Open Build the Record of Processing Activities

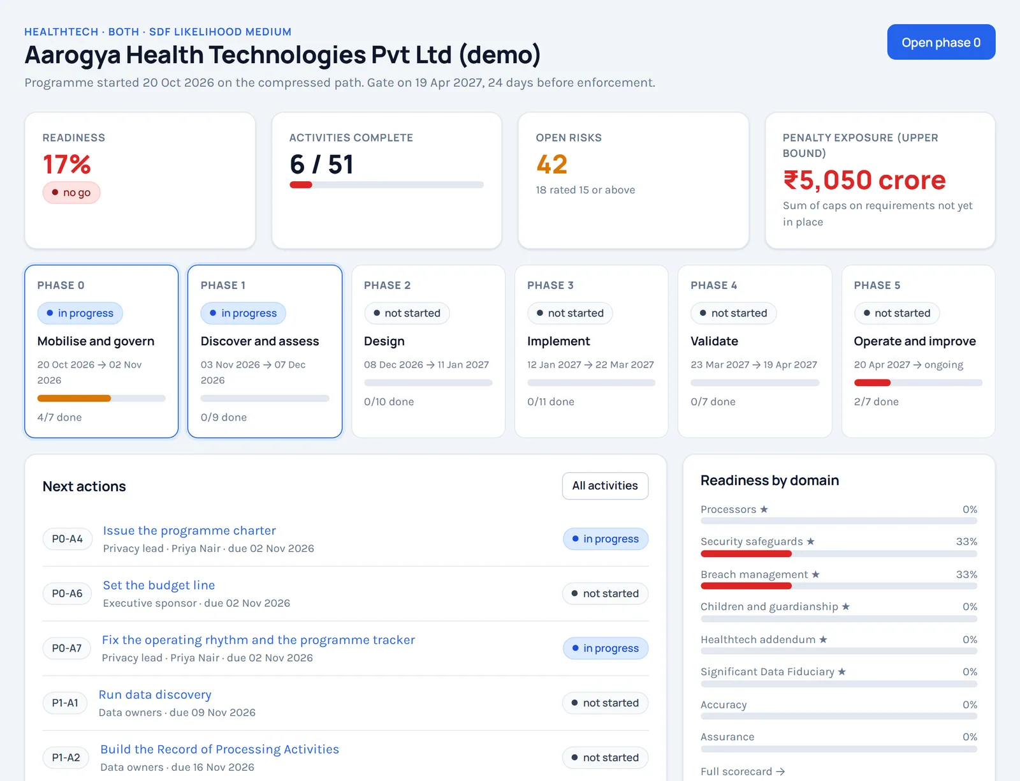219,749
